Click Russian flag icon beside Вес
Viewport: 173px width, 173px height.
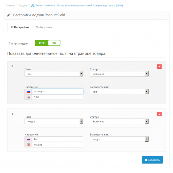click(28, 139)
